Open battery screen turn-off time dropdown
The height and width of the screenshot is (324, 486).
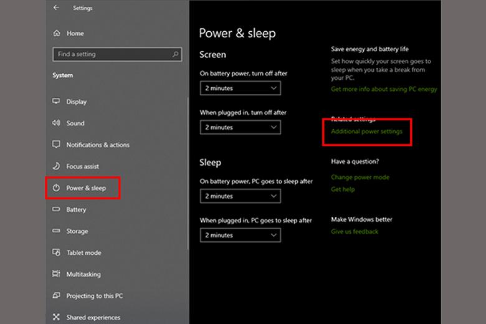tap(240, 88)
